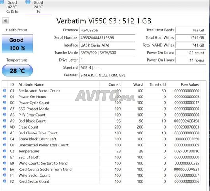Click the Good 100 % health status button
The image size is (210, 191).
coord(17,44)
